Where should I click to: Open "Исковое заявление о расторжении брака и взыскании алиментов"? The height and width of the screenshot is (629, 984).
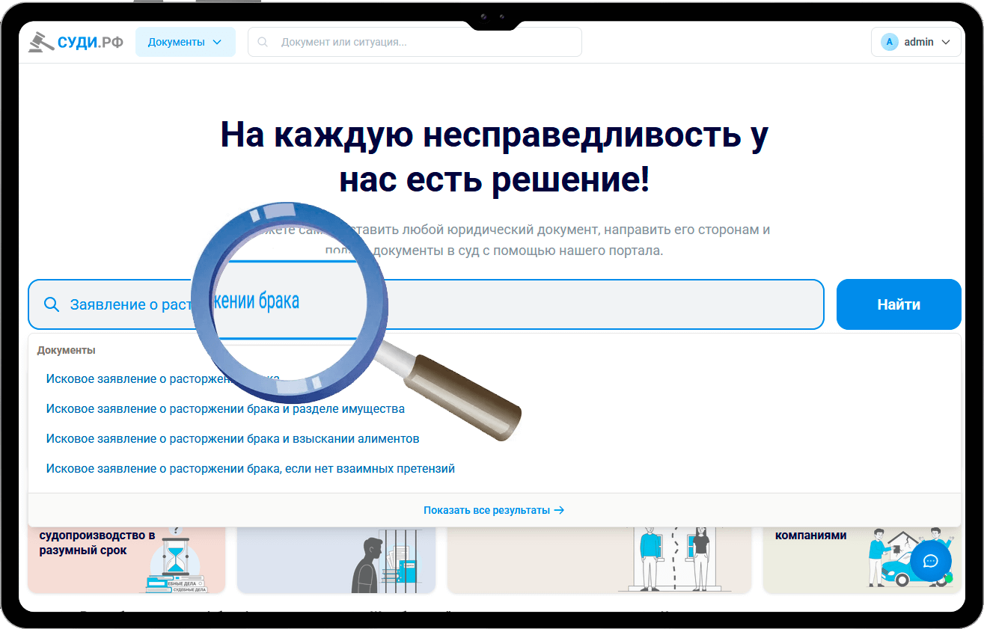tap(232, 438)
